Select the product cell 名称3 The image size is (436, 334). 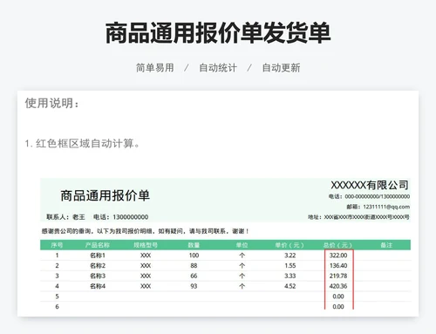click(x=98, y=276)
